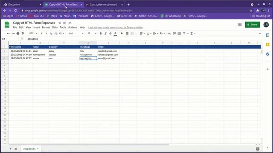Click the Explore button at the bottom right

click(258, 149)
